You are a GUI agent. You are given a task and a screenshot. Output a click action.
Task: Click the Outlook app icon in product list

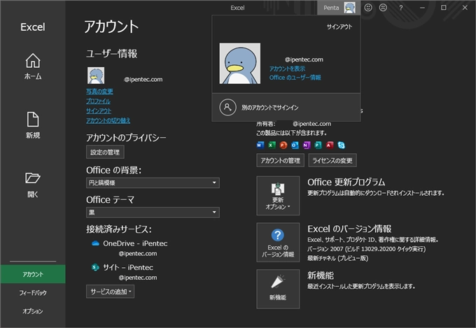tap(295, 145)
